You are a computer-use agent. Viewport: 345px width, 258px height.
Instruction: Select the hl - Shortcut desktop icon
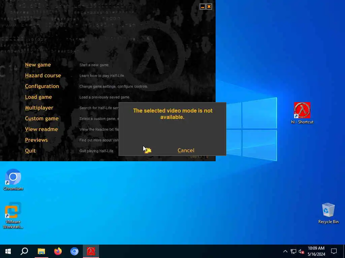click(302, 113)
